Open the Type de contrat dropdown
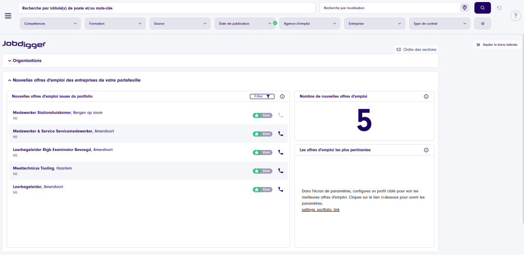 (440, 23)
